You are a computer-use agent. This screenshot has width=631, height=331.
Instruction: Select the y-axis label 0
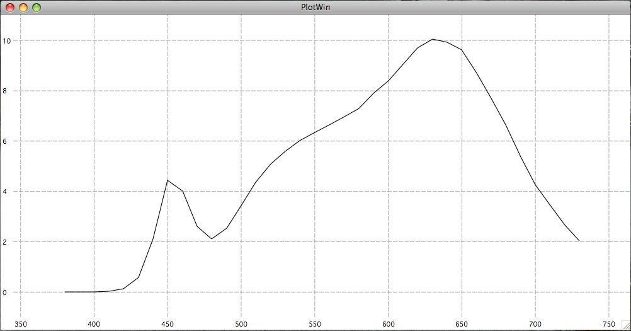5,293
